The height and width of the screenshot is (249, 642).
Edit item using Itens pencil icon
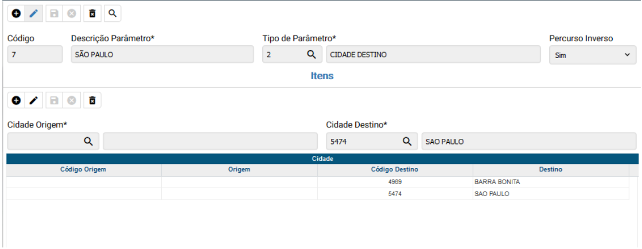click(34, 100)
